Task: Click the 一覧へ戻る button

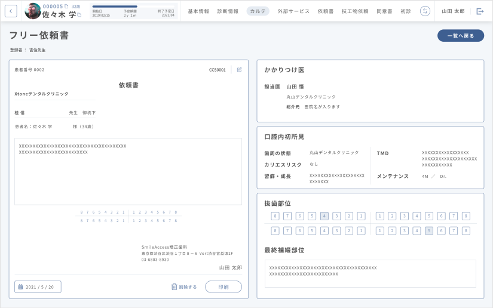Action: click(x=460, y=36)
